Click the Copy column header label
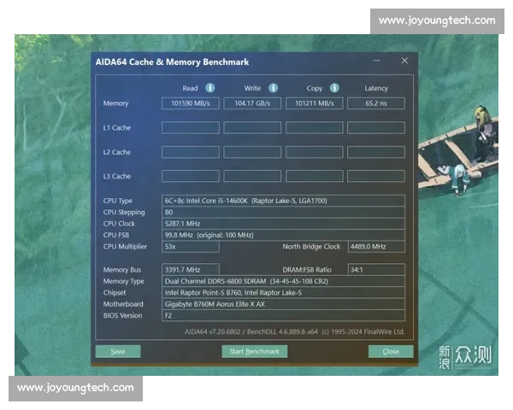The width and height of the screenshot is (513, 410). pos(315,88)
